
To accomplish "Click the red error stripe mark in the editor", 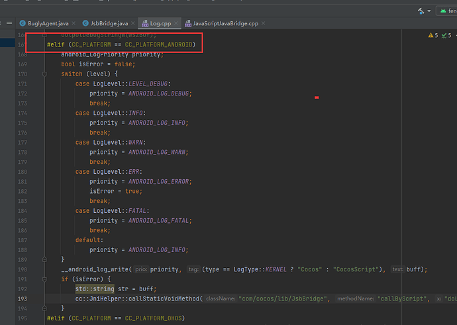I will tap(317, 97).
